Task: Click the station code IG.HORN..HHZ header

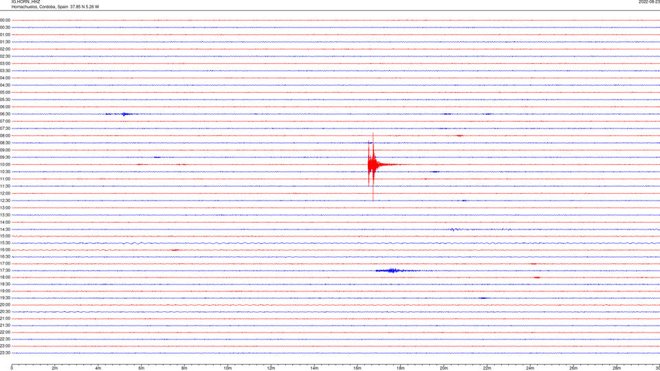Action: 26,1
